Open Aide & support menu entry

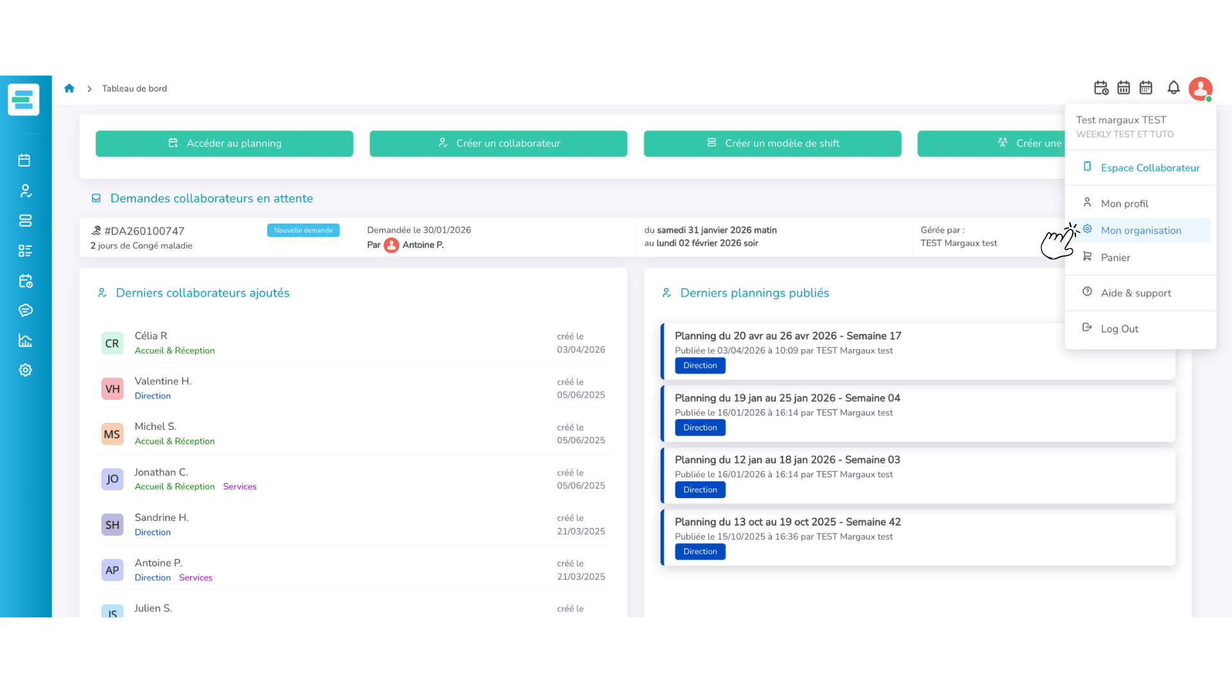1141,293
